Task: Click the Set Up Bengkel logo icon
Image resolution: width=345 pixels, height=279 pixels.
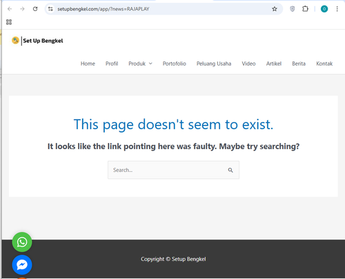Action: point(15,41)
